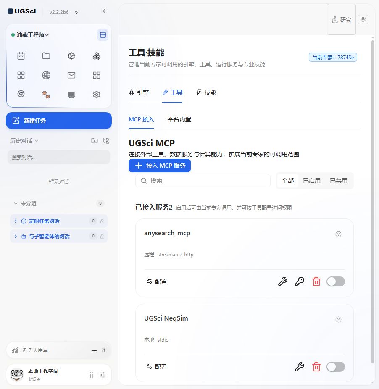Image resolution: width=379 pixels, height=389 pixels.
Task: Click the UGSci NeqSim service name
Action: [166, 318]
